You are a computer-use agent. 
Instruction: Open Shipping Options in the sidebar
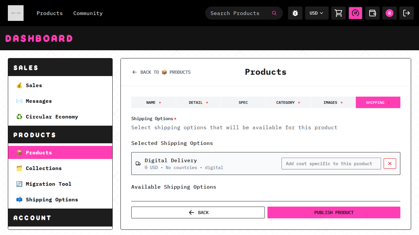(x=60, y=200)
